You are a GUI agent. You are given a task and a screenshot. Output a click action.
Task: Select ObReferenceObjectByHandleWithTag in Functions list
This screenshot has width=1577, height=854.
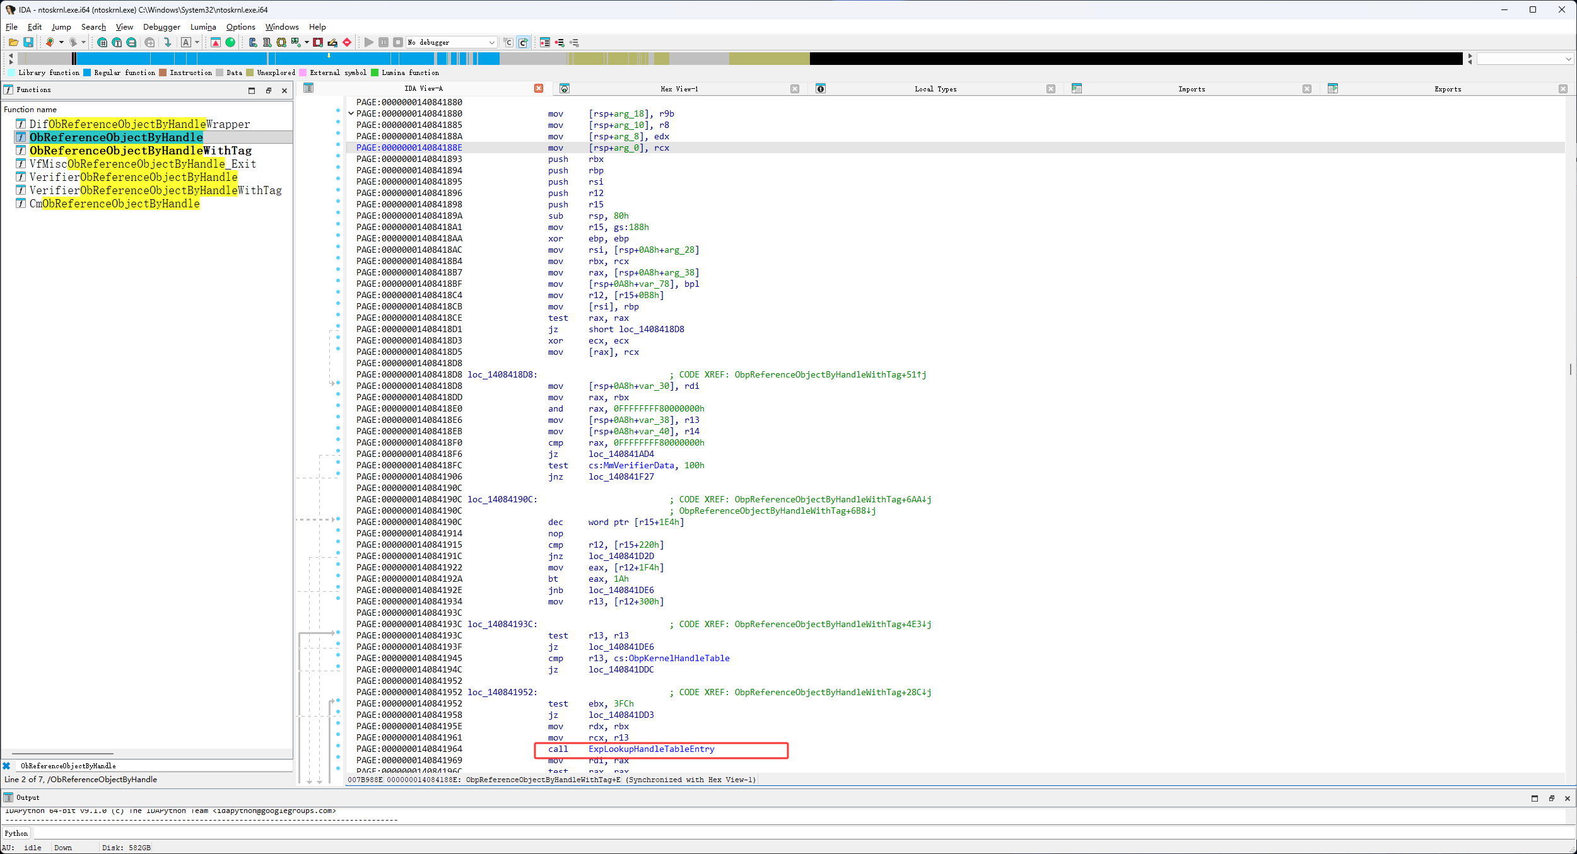140,151
